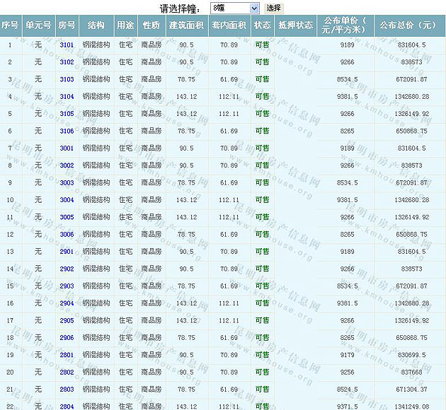Open room 2901 link
The width and height of the screenshot is (446, 410).
[x=67, y=252]
